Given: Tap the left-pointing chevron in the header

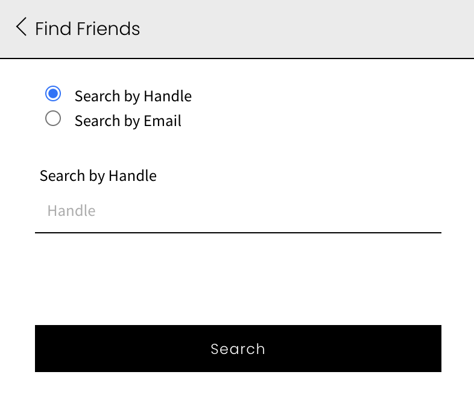Looking at the screenshot, I should 22,27.
